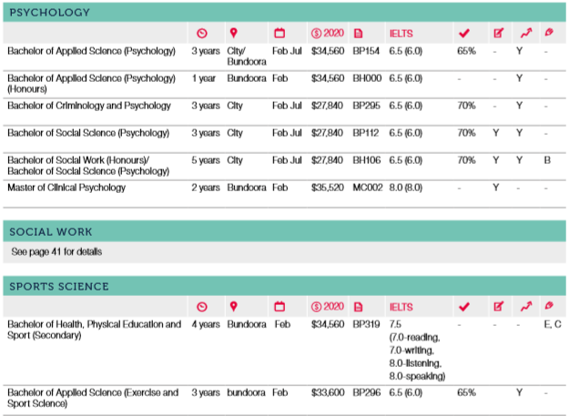Click the calendar intake icon in Psychology table
The height and width of the screenshot is (416, 569).
click(x=279, y=34)
